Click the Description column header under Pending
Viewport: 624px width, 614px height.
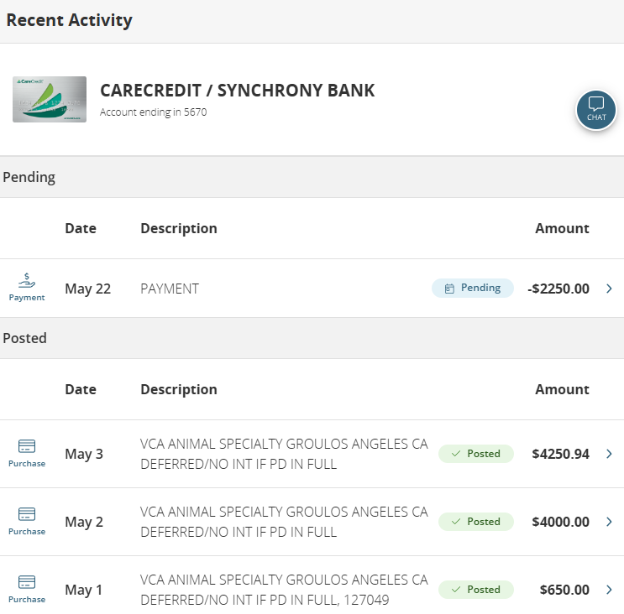coord(179,229)
